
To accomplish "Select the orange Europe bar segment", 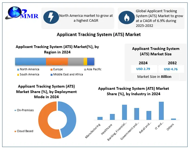I will 57,61.
